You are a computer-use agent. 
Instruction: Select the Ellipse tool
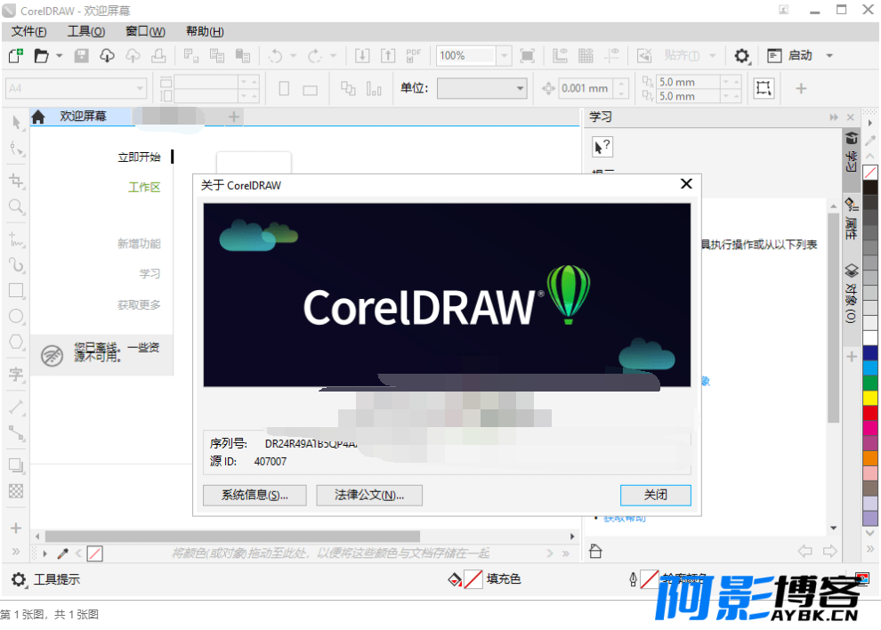click(x=16, y=316)
